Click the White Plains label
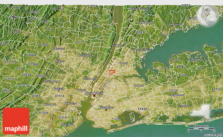The width and height of the screenshot is (223, 137). point(146,23)
